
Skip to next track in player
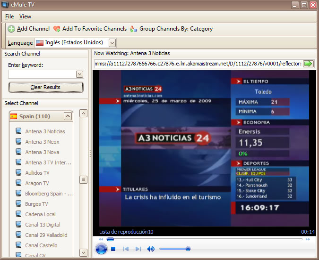tap(138, 249)
